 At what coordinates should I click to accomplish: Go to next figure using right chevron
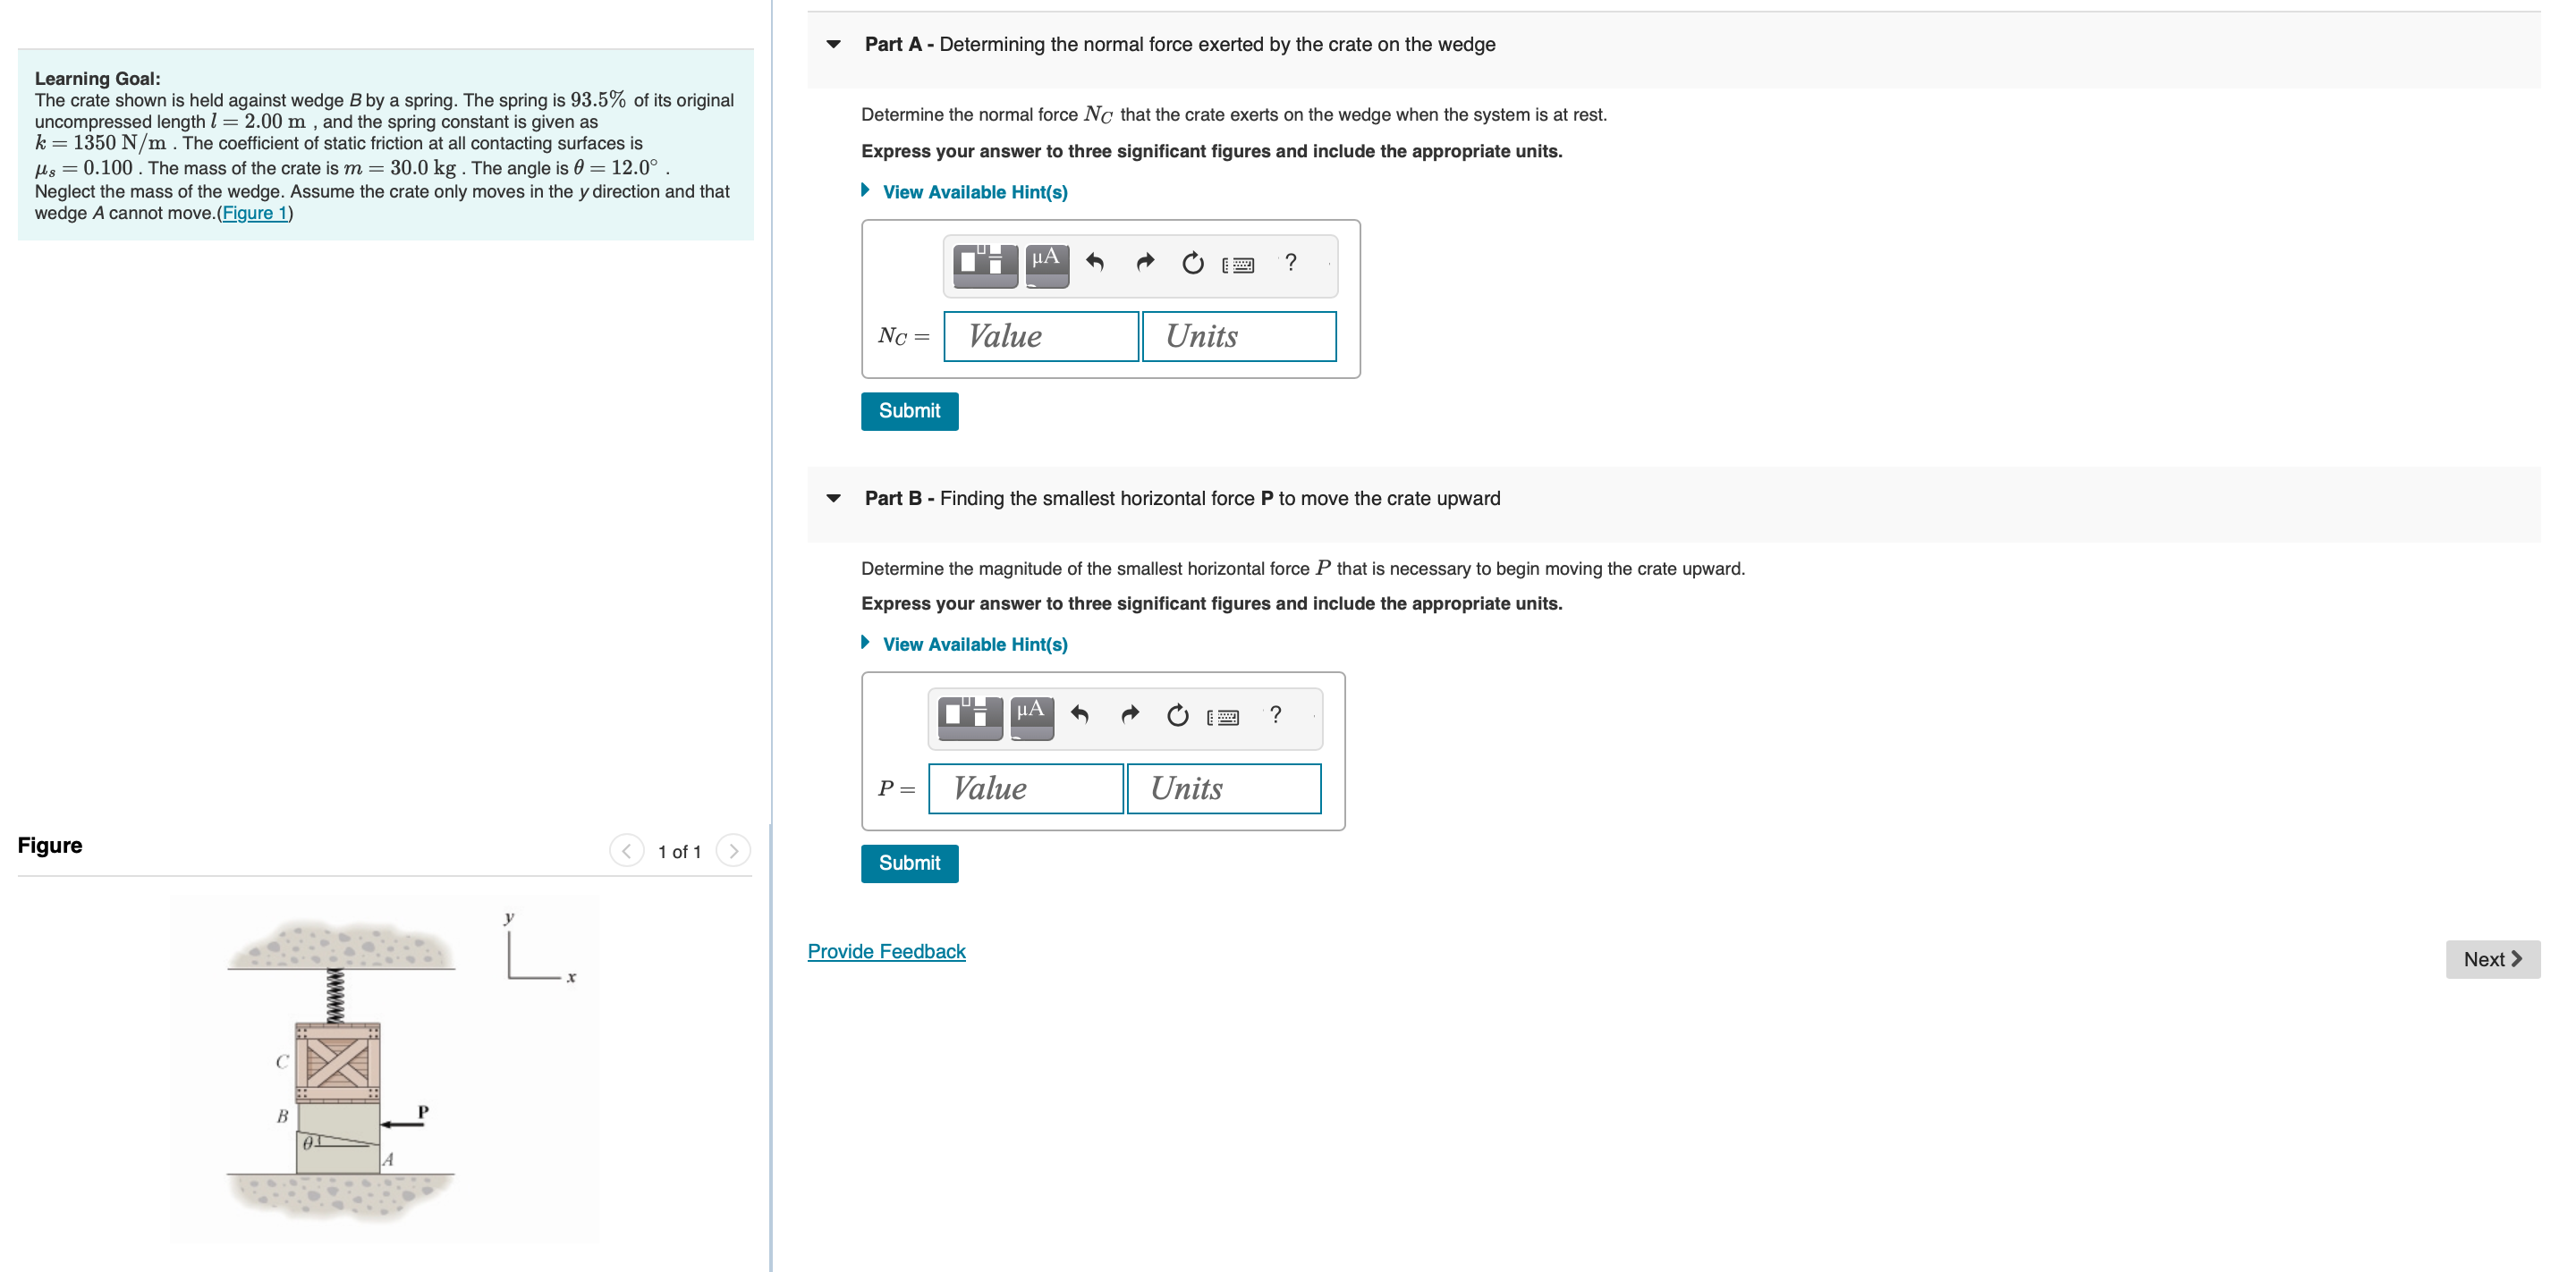point(733,850)
